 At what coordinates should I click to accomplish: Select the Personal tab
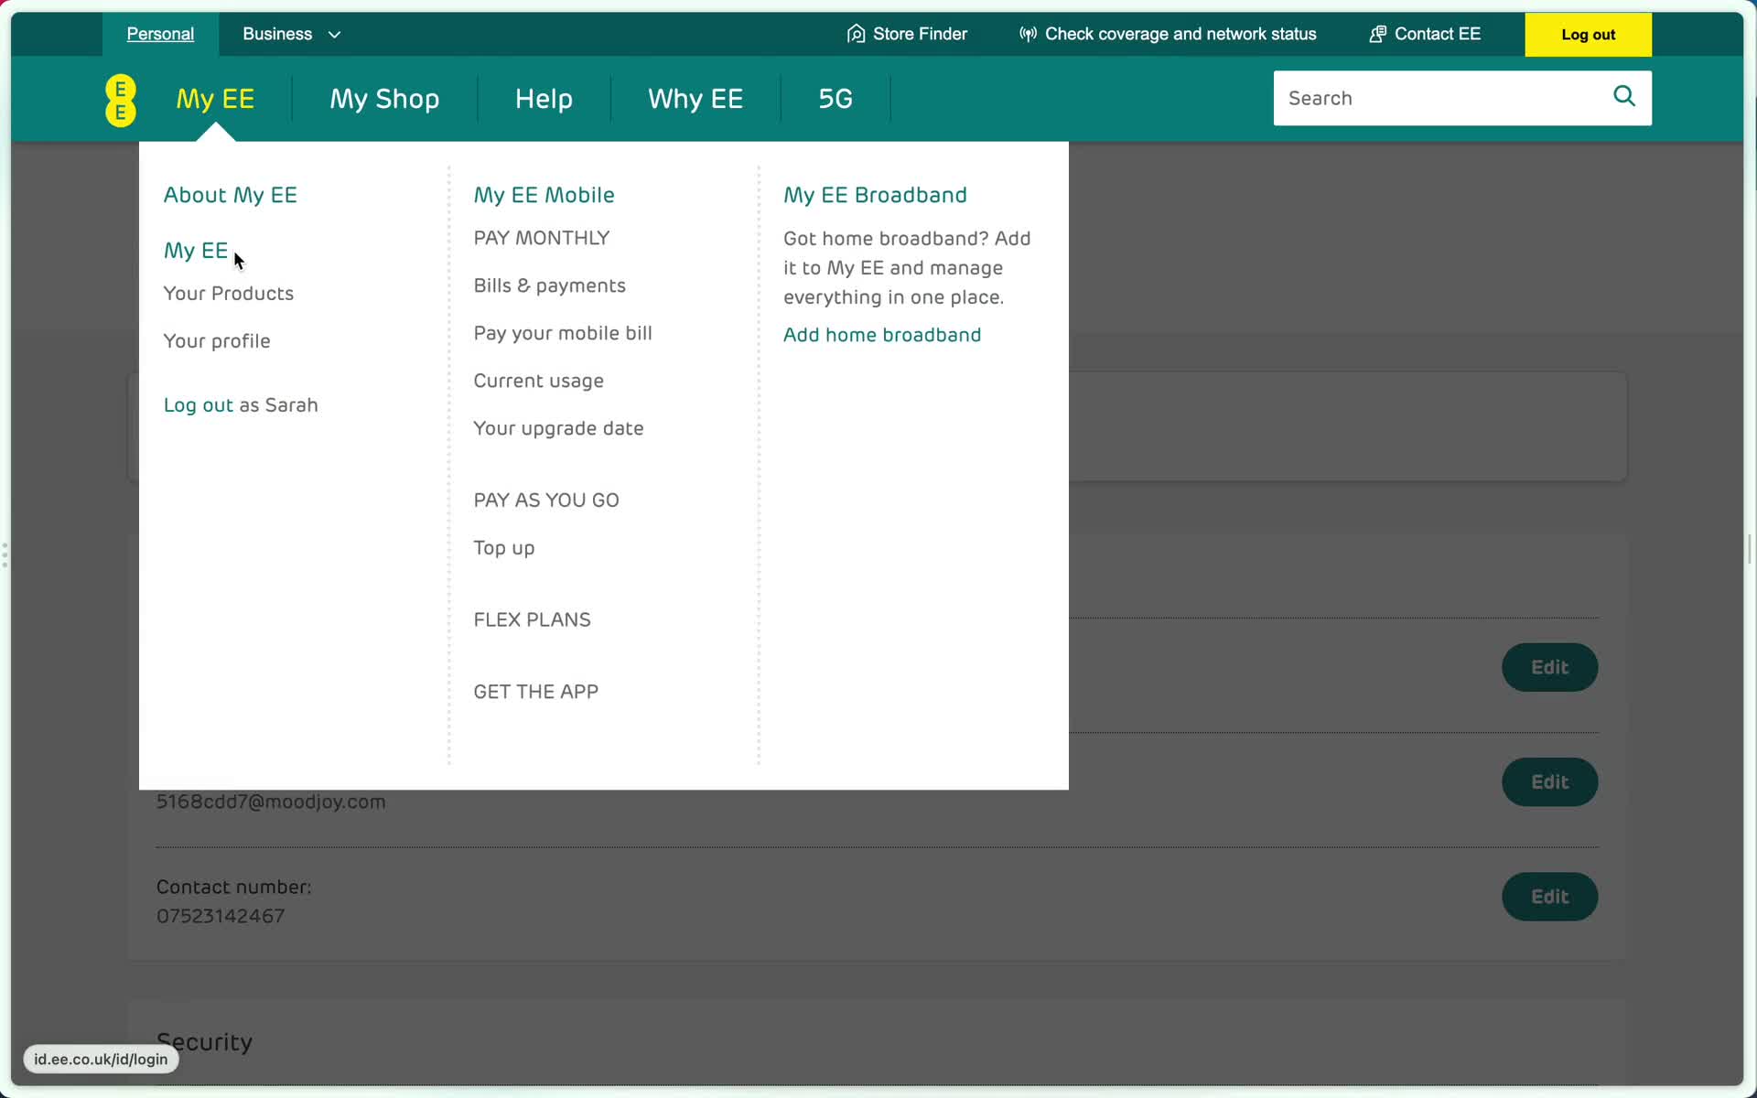pos(160,34)
